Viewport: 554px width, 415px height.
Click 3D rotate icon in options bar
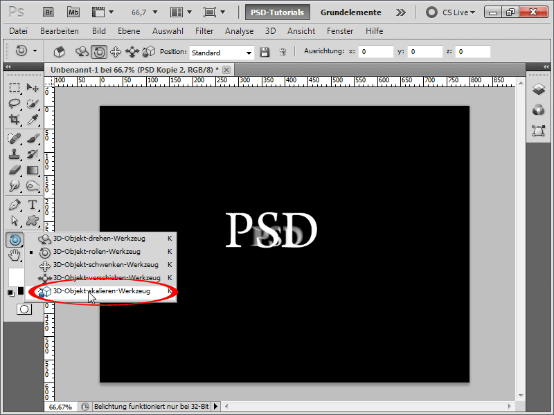click(82, 52)
